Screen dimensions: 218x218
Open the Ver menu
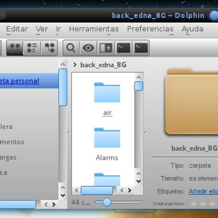tap(42, 29)
